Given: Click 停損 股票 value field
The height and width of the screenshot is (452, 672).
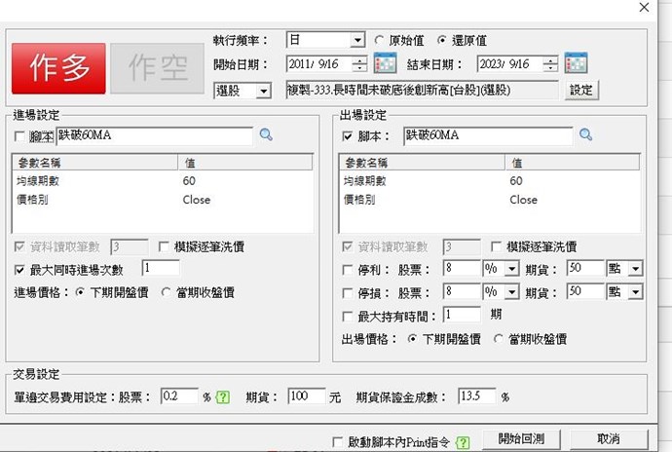Looking at the screenshot, I should (x=462, y=291).
